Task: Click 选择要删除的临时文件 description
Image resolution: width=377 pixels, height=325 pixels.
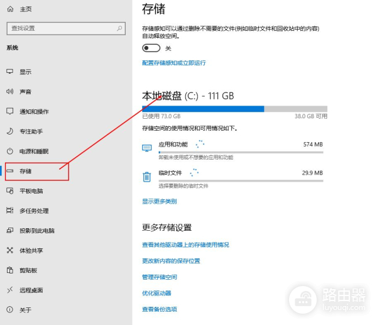Action: 183,185
